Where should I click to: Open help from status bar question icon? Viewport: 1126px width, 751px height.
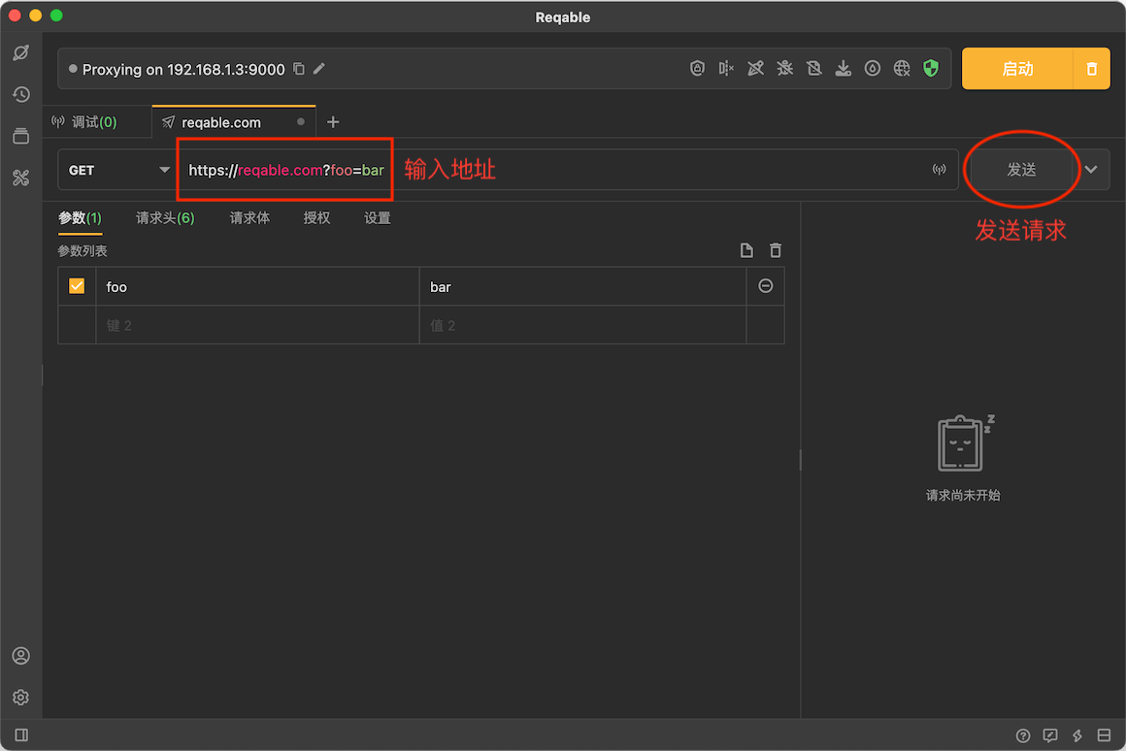coord(1023,735)
